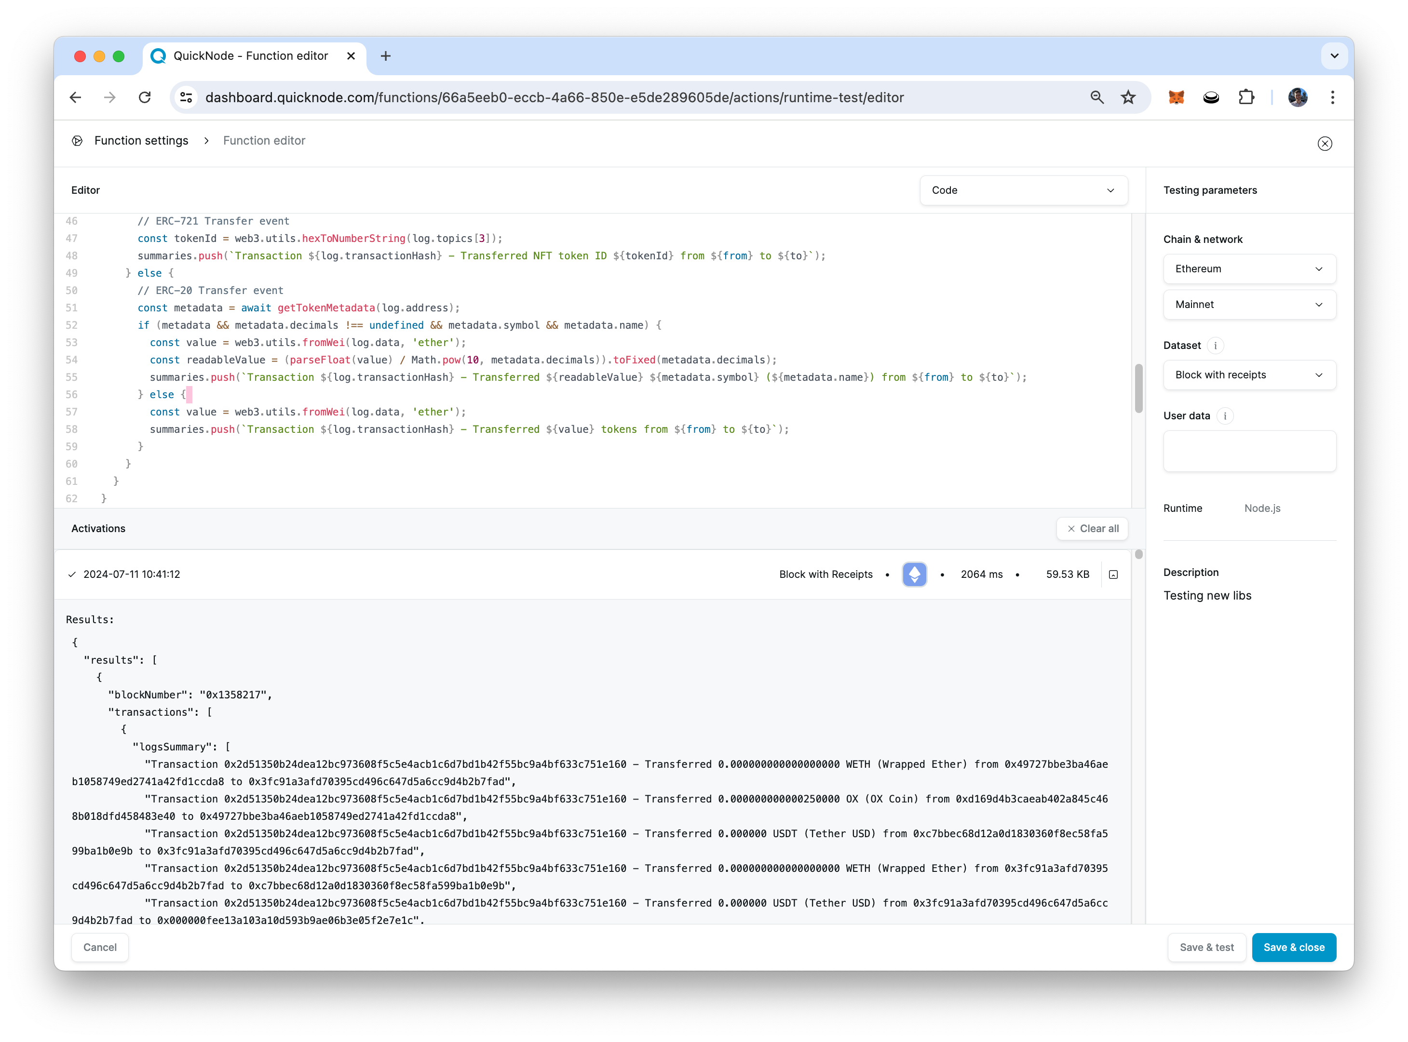This screenshot has width=1408, height=1042.
Task: Click the browser back arrow
Action: [76, 97]
